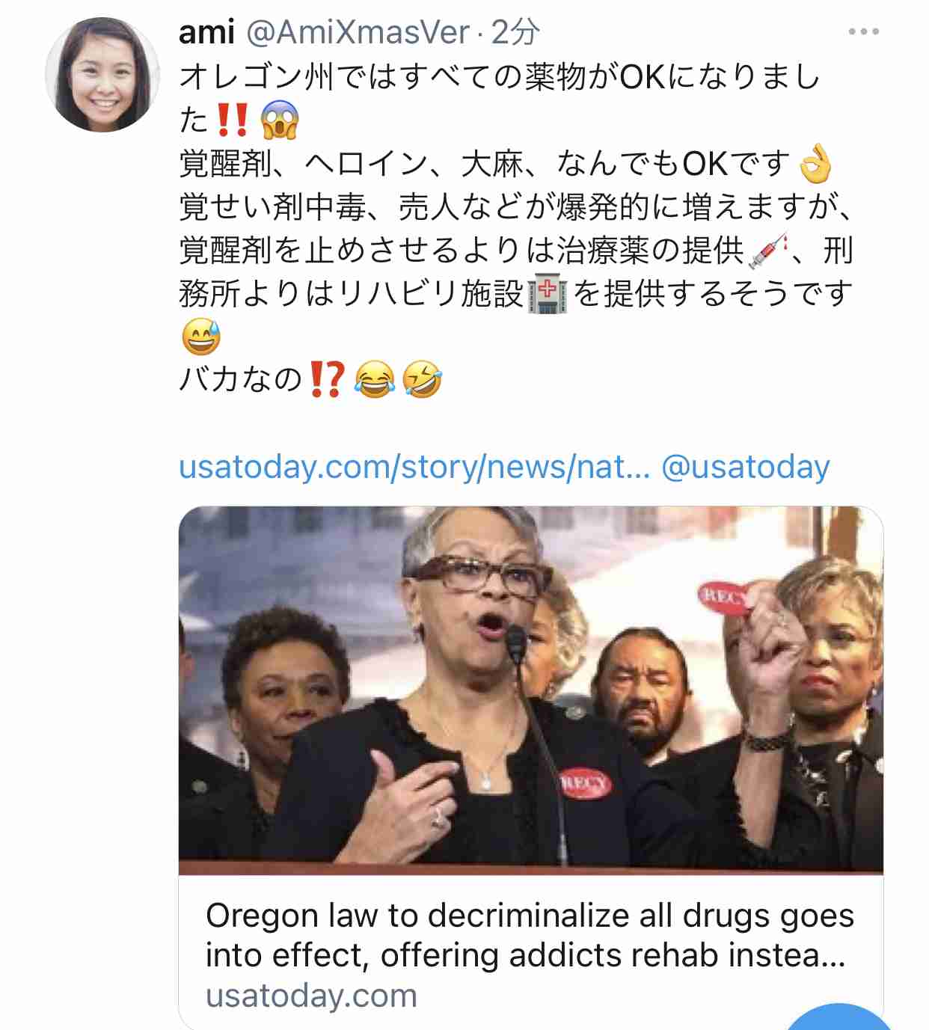
Task: Open the usatoday.com/story/news/nat... URL
Action: pos(414,468)
